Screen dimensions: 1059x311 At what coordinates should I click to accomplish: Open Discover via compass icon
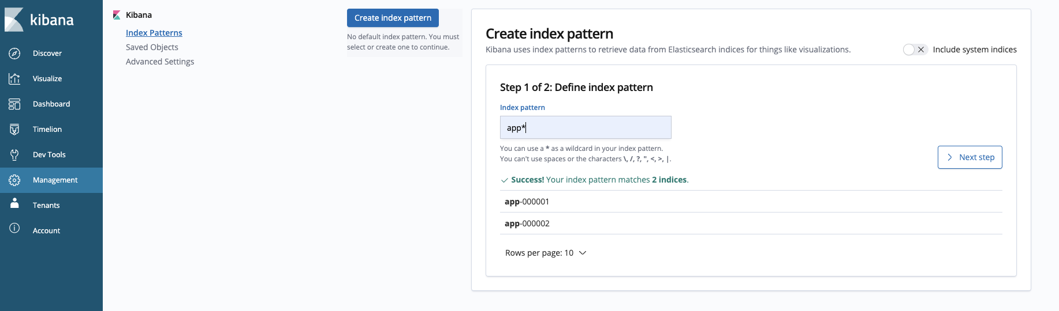pyautogui.click(x=14, y=54)
